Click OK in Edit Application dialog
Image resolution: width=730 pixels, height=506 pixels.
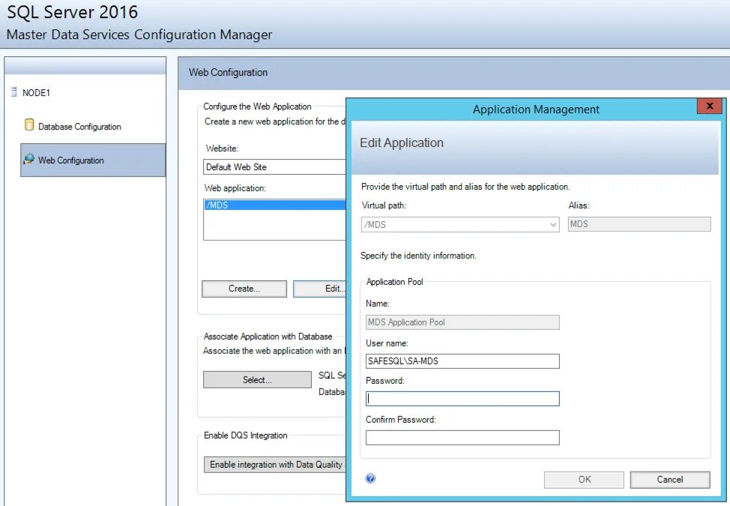[584, 480]
